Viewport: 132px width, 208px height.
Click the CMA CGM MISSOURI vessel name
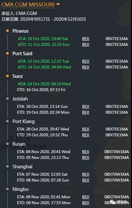click(x=28, y=5)
